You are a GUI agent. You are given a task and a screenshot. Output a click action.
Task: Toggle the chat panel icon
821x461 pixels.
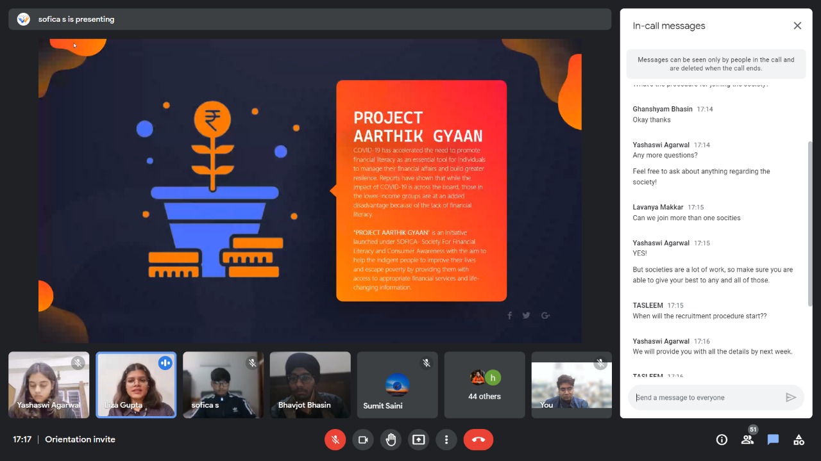point(773,440)
